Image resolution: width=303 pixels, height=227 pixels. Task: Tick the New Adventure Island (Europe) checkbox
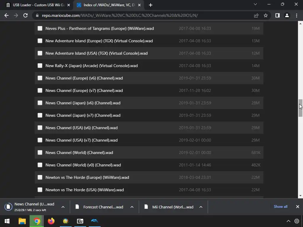click(40, 41)
